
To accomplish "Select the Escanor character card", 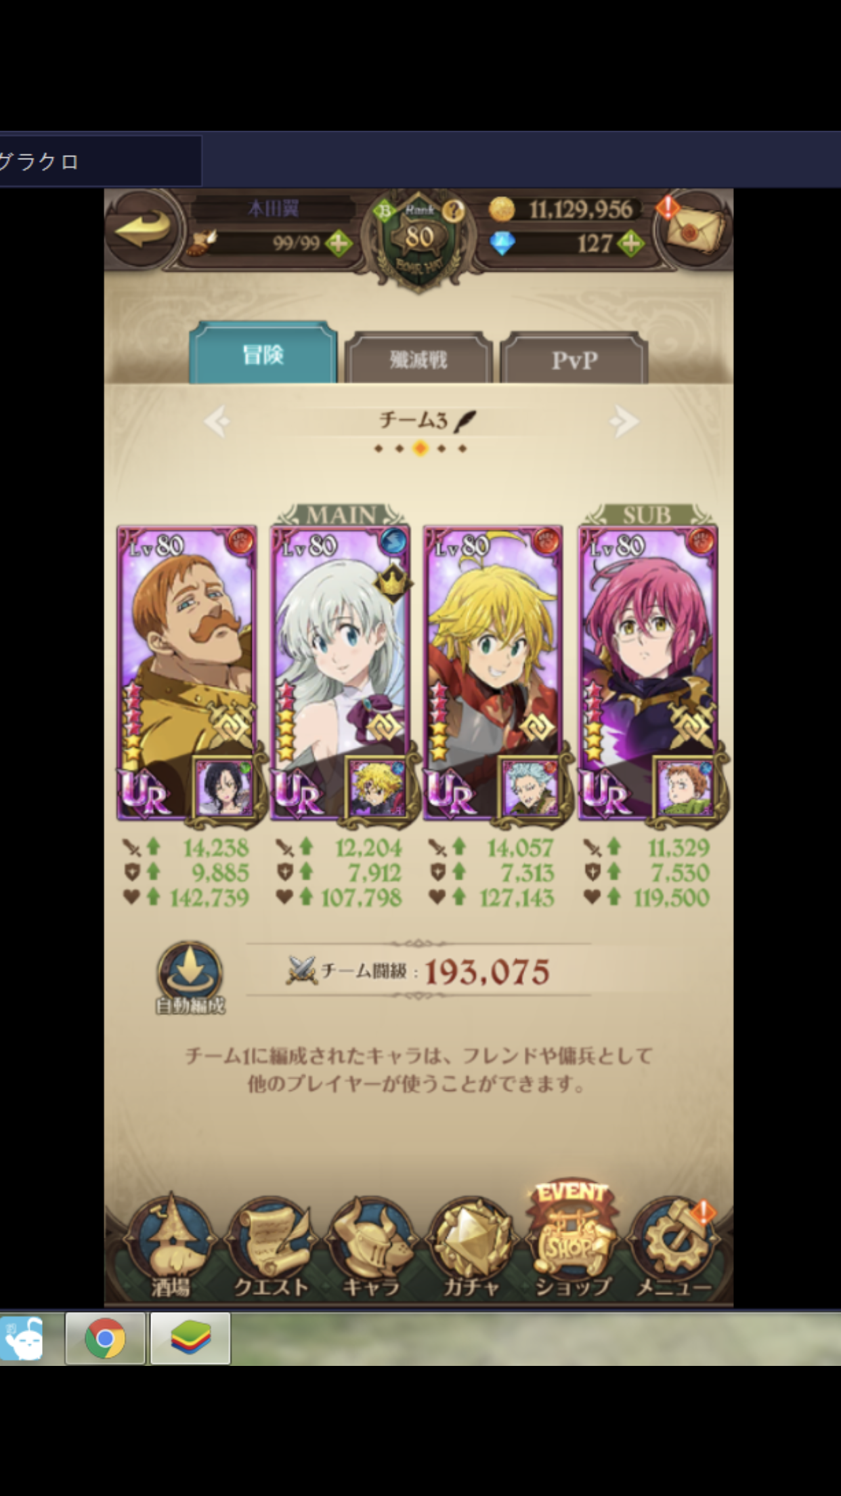I will [x=187, y=672].
